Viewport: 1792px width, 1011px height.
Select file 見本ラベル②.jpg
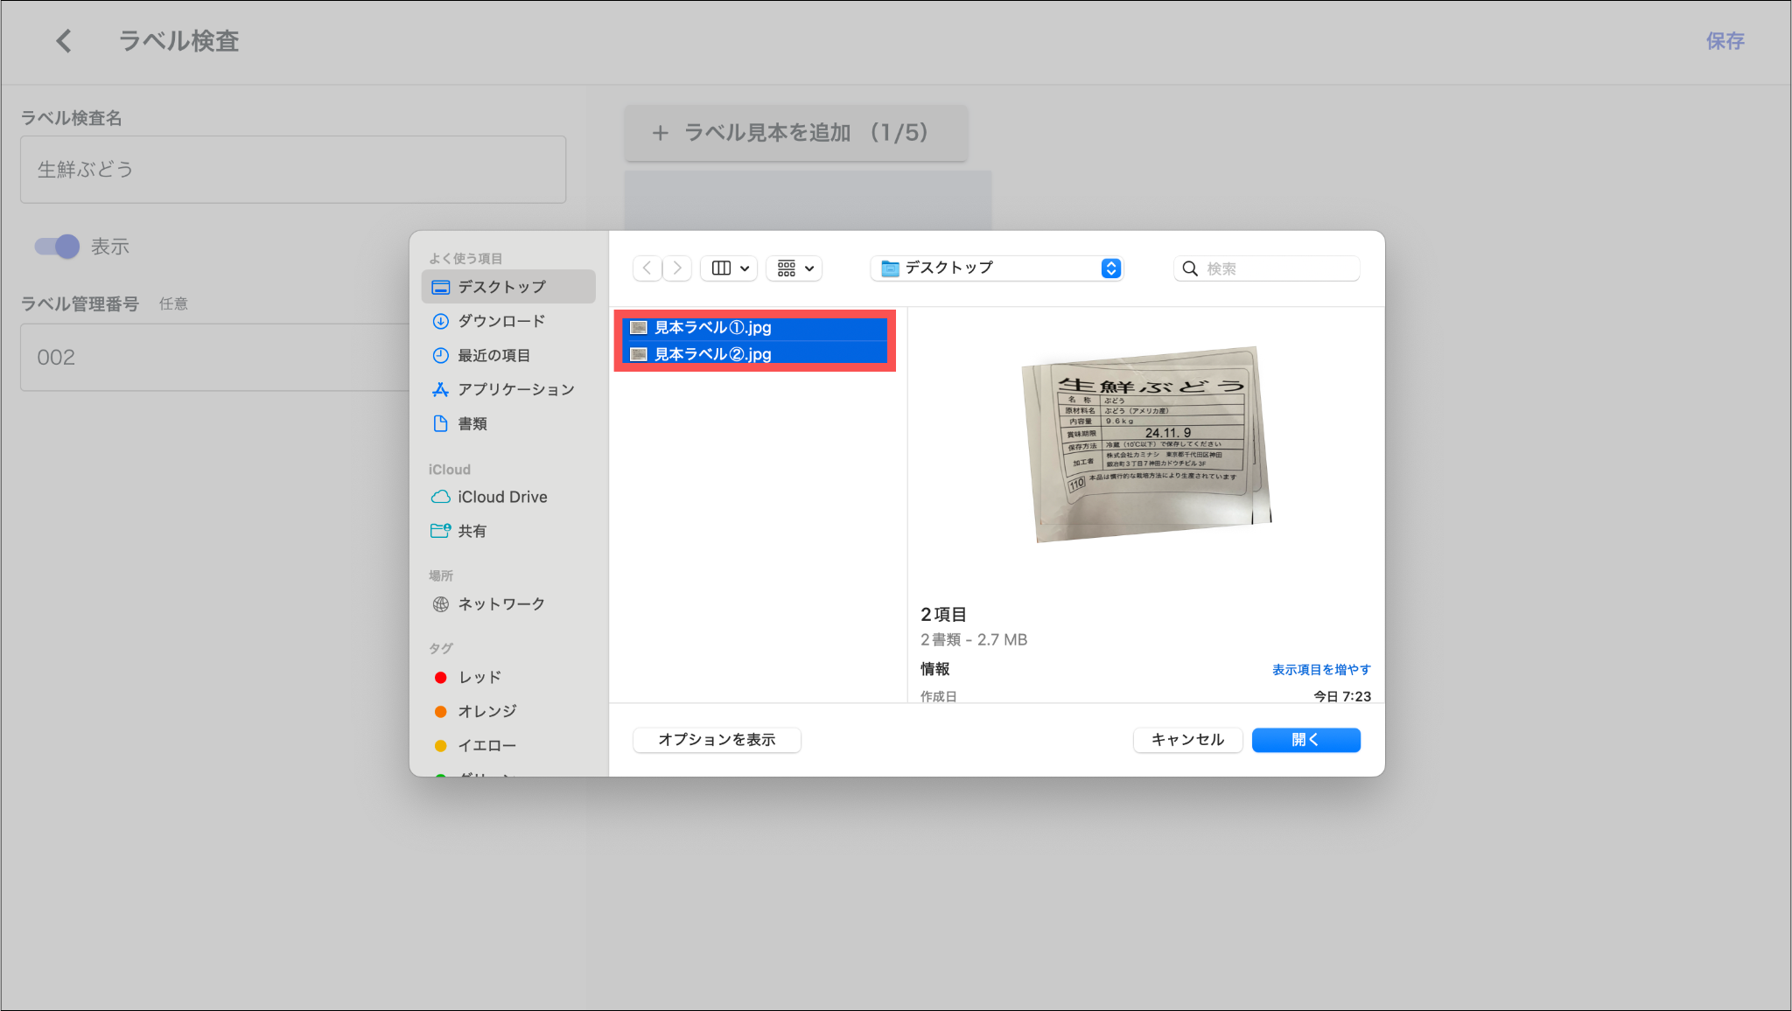(712, 354)
